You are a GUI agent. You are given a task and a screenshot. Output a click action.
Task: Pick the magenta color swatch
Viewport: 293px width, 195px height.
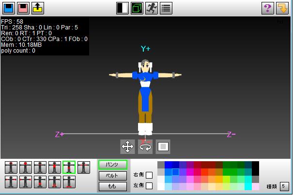[x=190, y=172]
